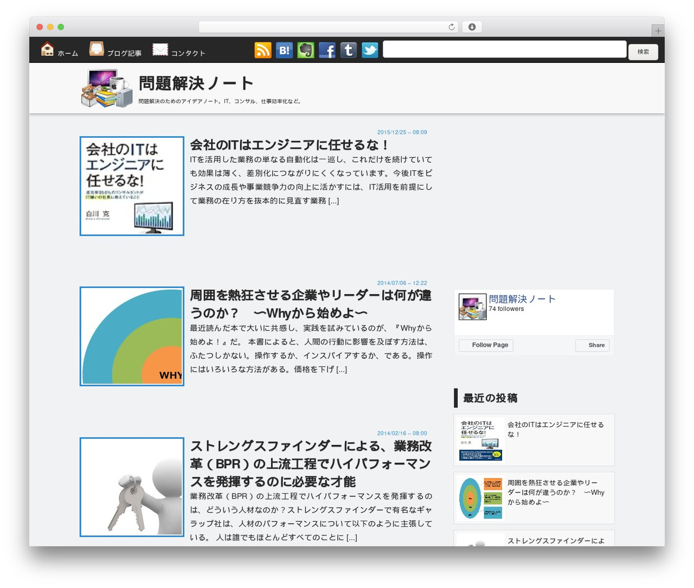The image size is (694, 588).
Task: Share via the Twitter bird icon
Action: click(x=370, y=50)
